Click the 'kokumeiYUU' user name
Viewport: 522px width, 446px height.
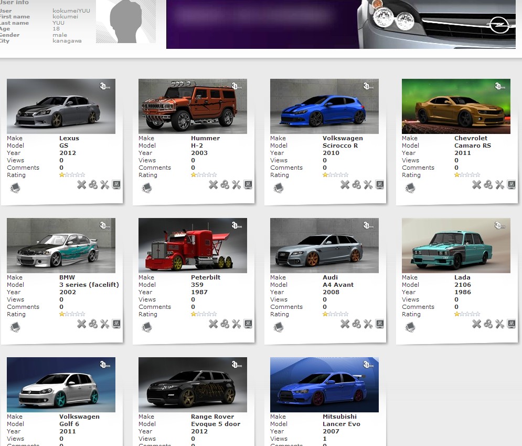click(x=71, y=11)
